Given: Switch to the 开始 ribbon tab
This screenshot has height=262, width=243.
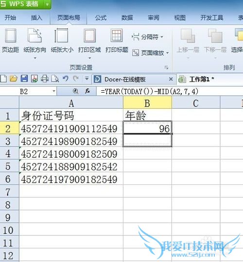Looking at the screenshot, I should 10,17.
